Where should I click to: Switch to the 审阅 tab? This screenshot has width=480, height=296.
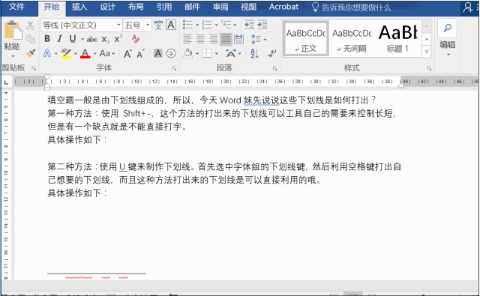click(x=220, y=7)
